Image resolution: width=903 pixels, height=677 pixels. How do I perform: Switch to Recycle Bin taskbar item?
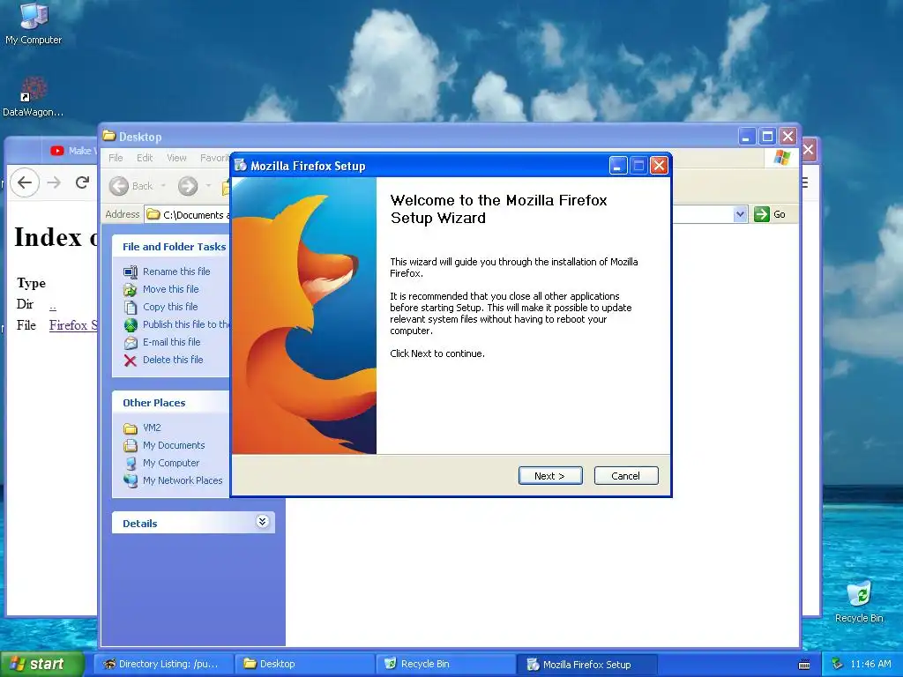pyautogui.click(x=446, y=664)
